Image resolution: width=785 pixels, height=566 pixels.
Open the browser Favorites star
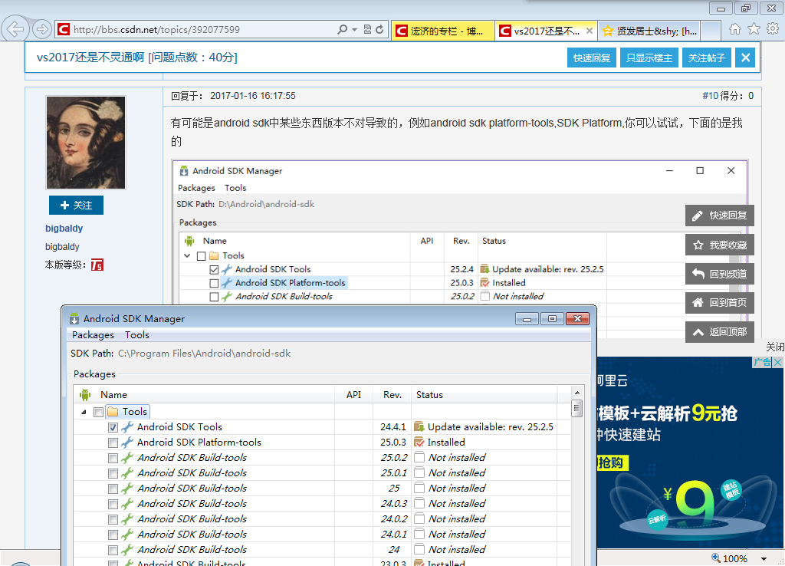click(x=754, y=29)
